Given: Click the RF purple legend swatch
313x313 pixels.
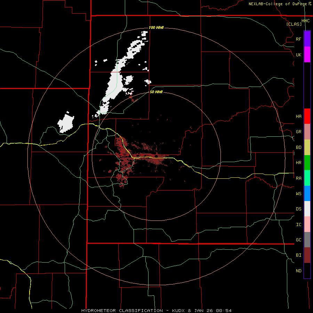Looking at the screenshot, I should pos(307,39).
